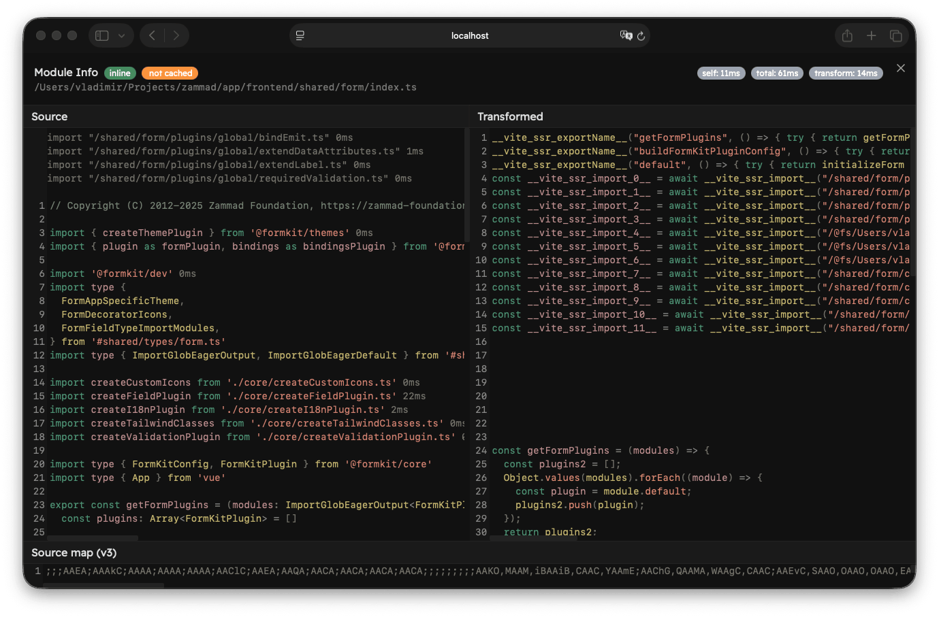Click the orange not cached badge
This screenshot has height=617, width=939.
pyautogui.click(x=170, y=73)
